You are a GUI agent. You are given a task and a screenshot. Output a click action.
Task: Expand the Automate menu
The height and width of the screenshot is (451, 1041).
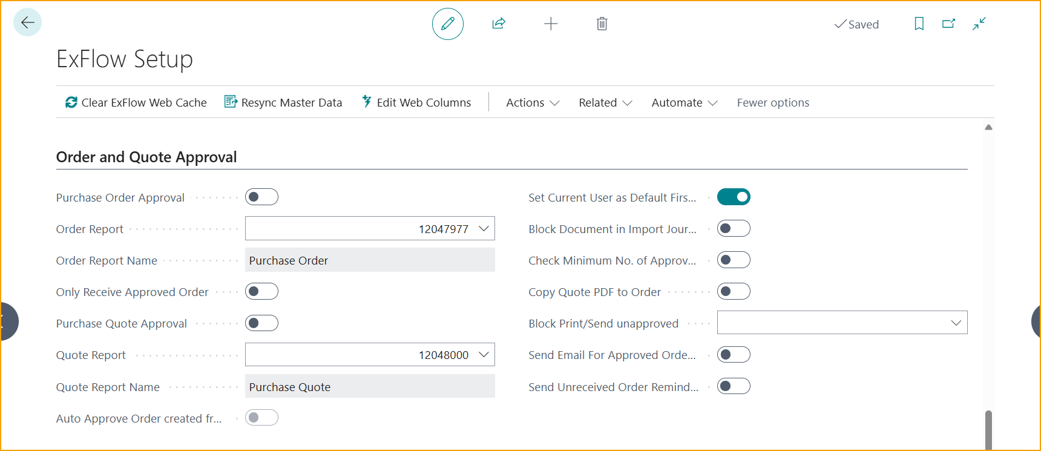(685, 102)
